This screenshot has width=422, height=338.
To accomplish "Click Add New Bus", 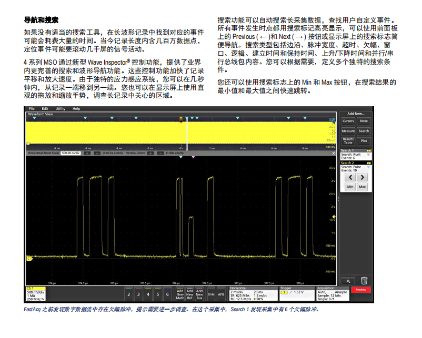I will [x=199, y=294].
